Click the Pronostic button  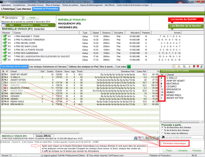[x=197, y=150]
